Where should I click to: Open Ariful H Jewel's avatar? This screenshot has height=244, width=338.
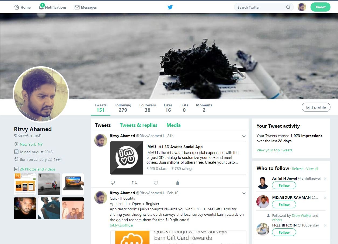coord(263,183)
